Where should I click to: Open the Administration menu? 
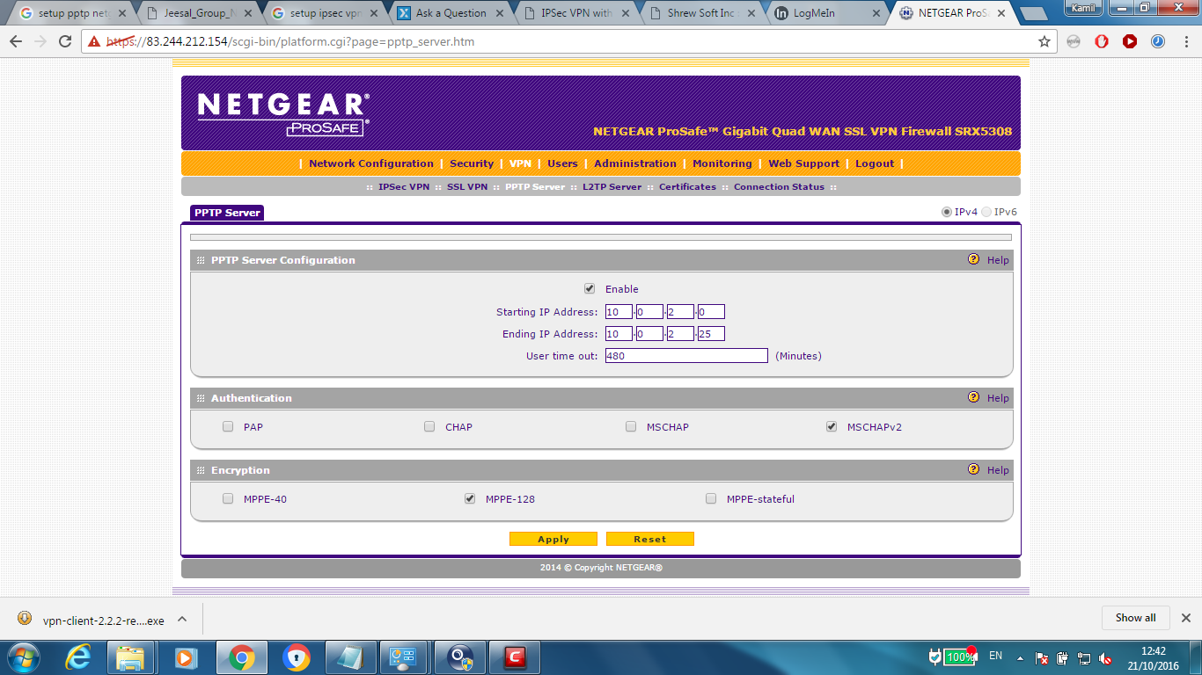point(635,163)
